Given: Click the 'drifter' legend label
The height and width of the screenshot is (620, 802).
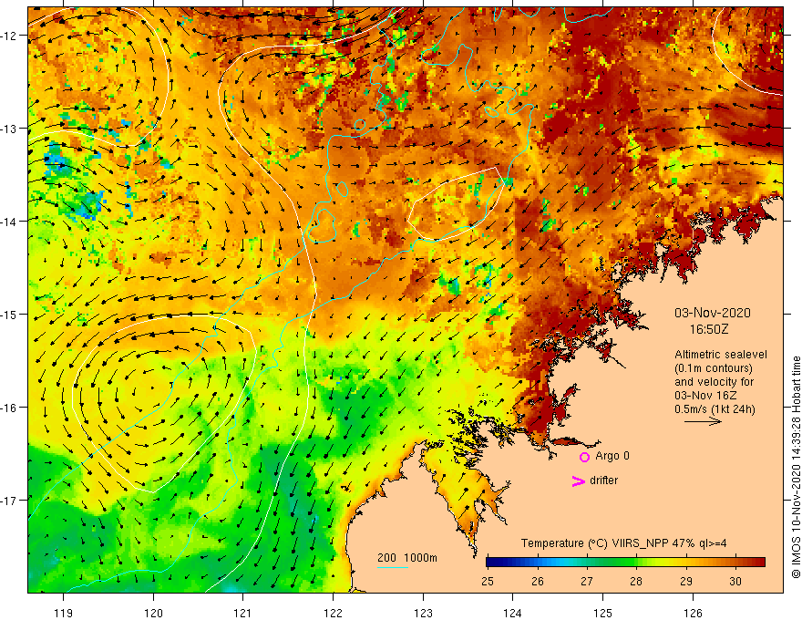Looking at the screenshot, I should point(603,480).
